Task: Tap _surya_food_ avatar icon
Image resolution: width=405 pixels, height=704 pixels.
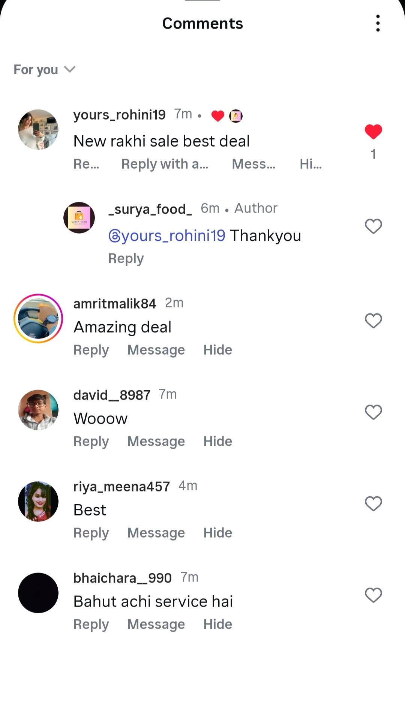Action: coord(79,217)
